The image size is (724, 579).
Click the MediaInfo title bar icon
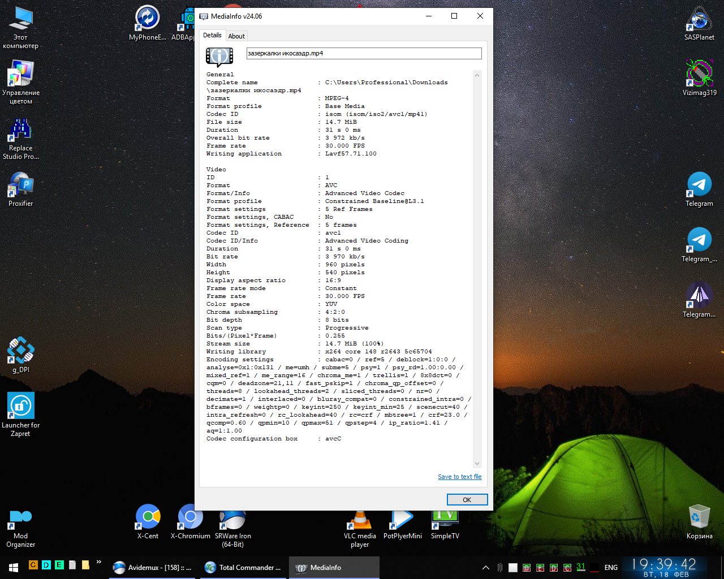[x=204, y=16]
